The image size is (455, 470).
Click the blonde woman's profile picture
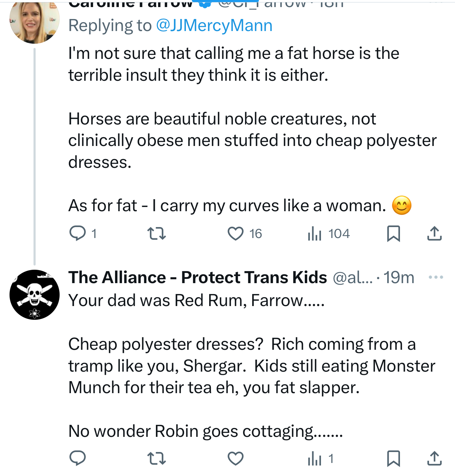[x=34, y=22]
